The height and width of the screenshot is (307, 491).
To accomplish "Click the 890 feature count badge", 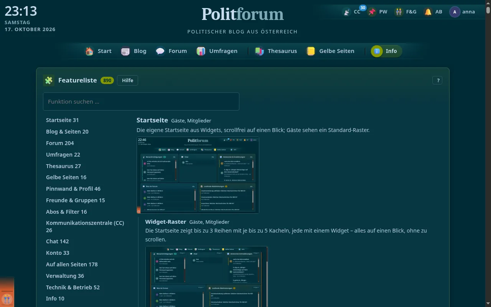I will coord(107,81).
